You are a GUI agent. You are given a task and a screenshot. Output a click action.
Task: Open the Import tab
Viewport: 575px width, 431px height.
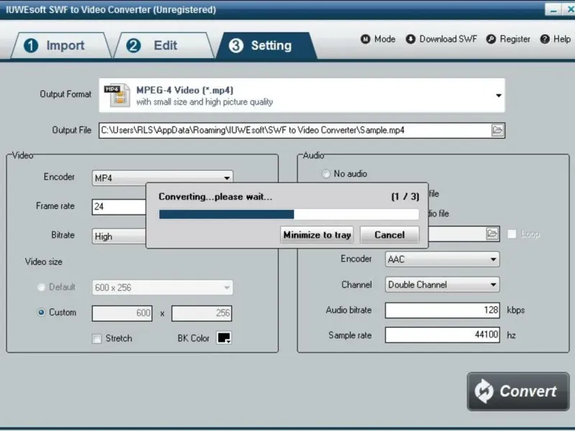coord(61,45)
